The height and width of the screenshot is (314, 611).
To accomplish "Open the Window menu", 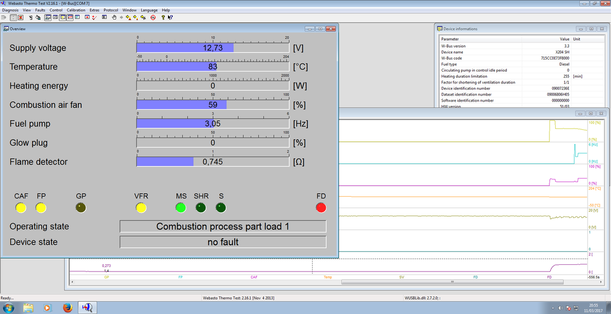I will [x=129, y=10].
